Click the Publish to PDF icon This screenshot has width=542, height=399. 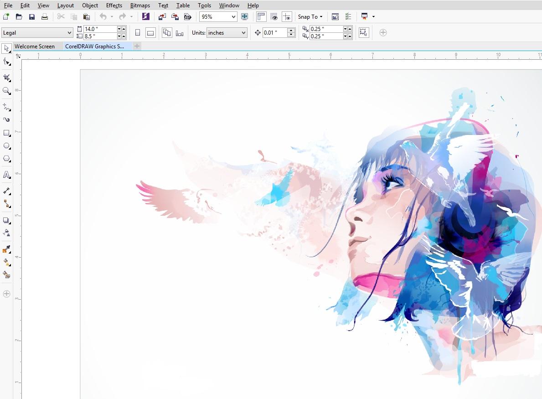188,16
